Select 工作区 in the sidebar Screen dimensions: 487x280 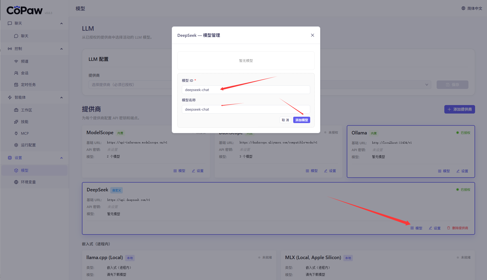click(x=26, y=110)
